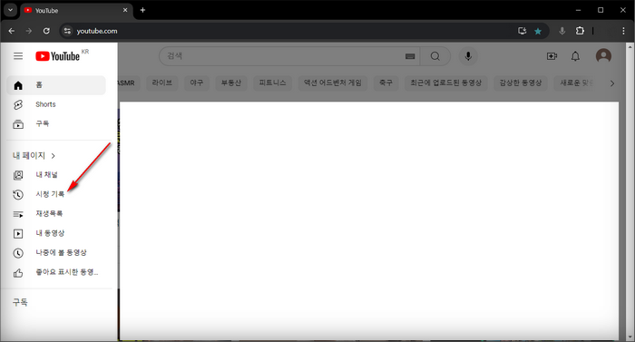The height and width of the screenshot is (342, 635).
Task: Select the 최근에 업로드된 동영상 chip
Action: tap(446, 83)
